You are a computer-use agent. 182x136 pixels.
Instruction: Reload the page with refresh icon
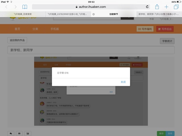click(147, 7)
